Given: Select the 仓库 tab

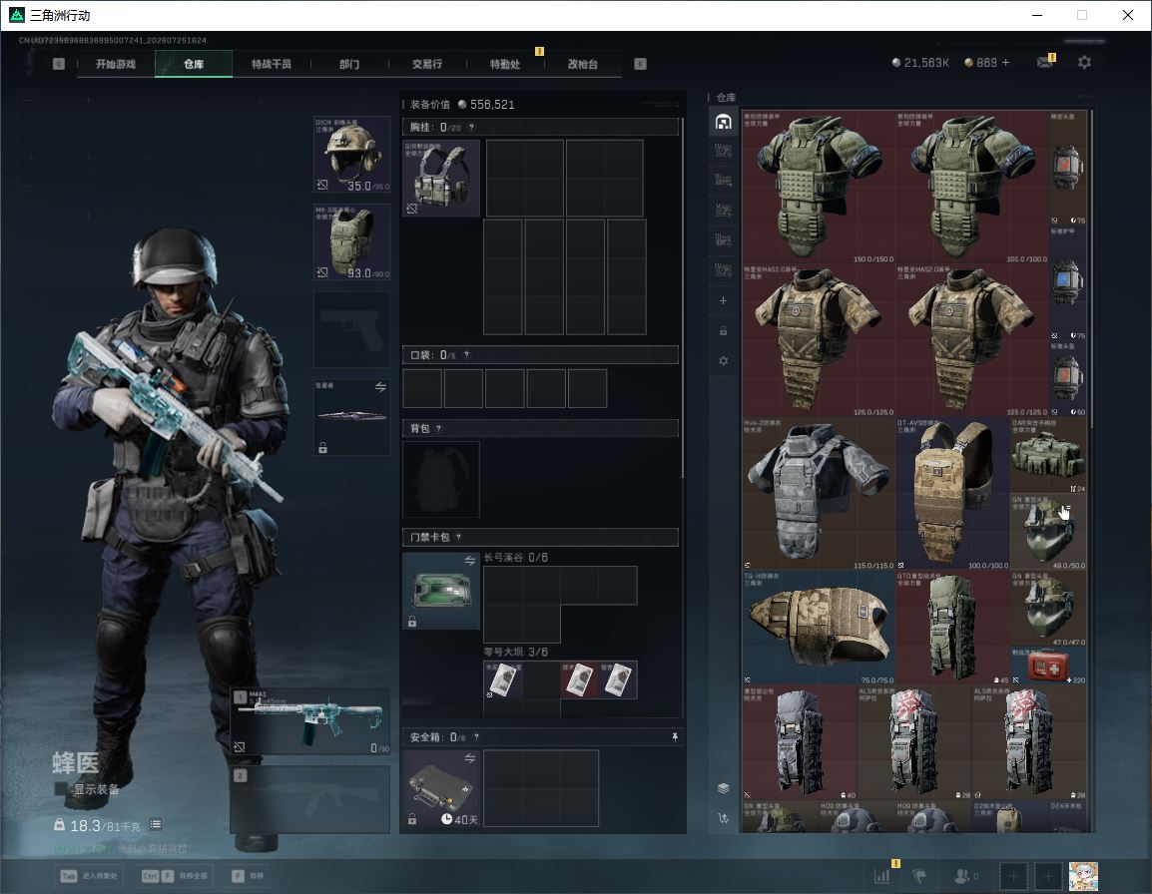Looking at the screenshot, I should 194,64.
